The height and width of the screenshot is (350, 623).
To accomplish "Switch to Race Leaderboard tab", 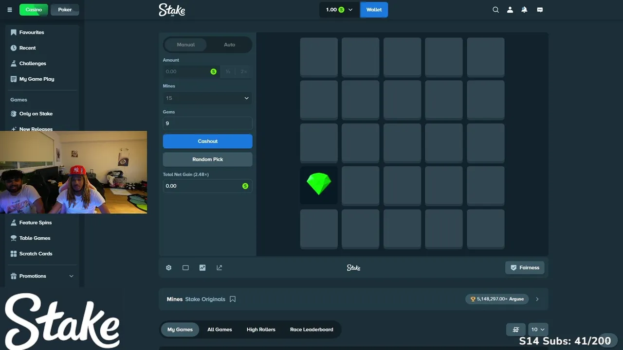I will pos(311,330).
